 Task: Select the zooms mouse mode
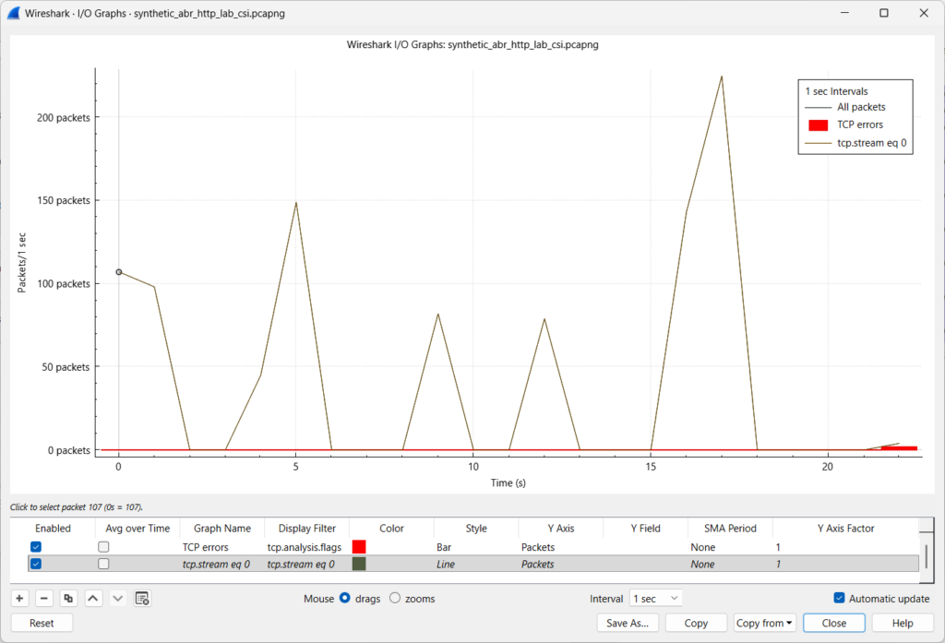(x=395, y=598)
